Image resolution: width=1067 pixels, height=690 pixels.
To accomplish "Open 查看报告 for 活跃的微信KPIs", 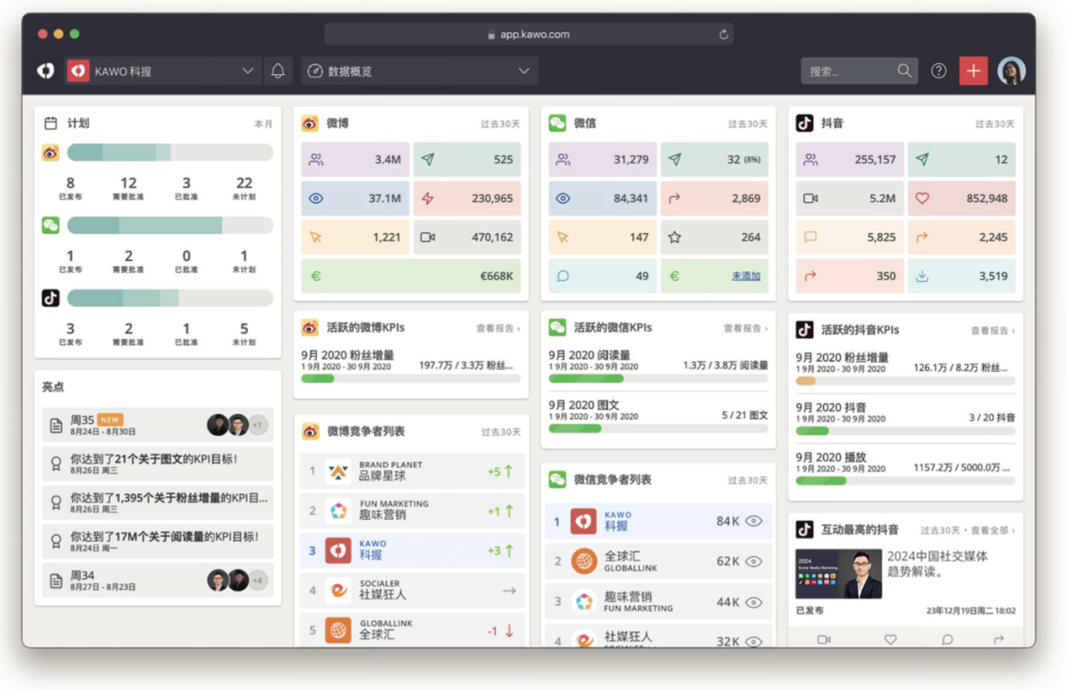I will pyautogui.click(x=746, y=328).
